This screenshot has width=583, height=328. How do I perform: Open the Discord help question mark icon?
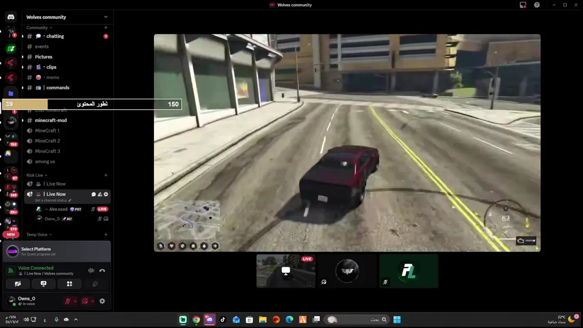coord(537,5)
